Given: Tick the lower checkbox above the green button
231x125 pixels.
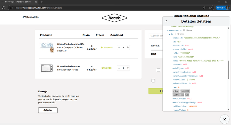Looking at the screenshot, I should (153, 81).
